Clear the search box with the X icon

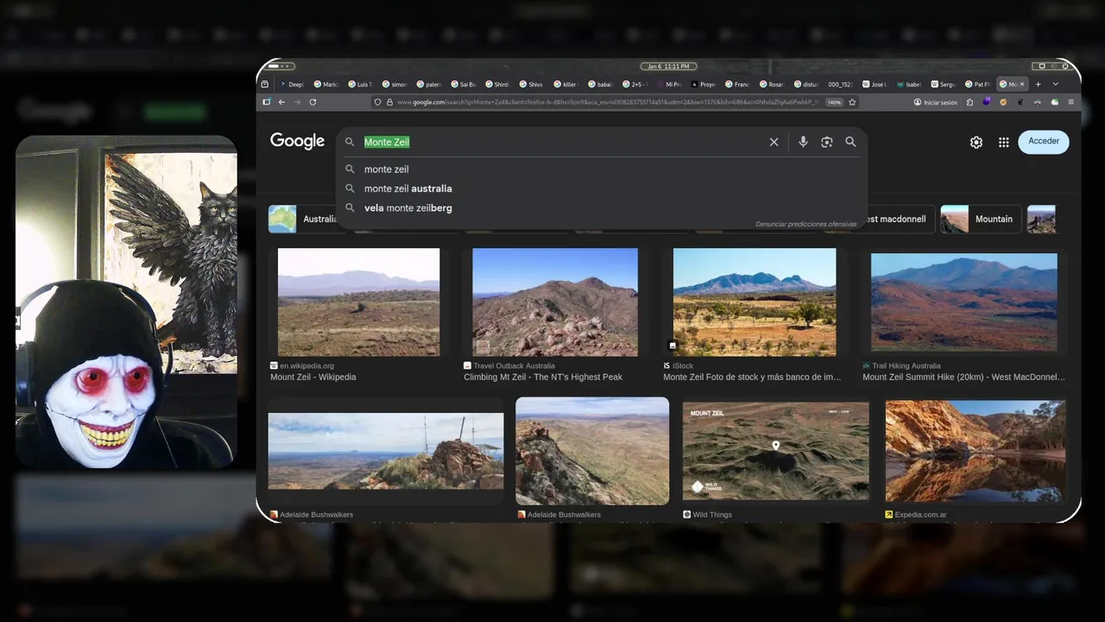773,142
